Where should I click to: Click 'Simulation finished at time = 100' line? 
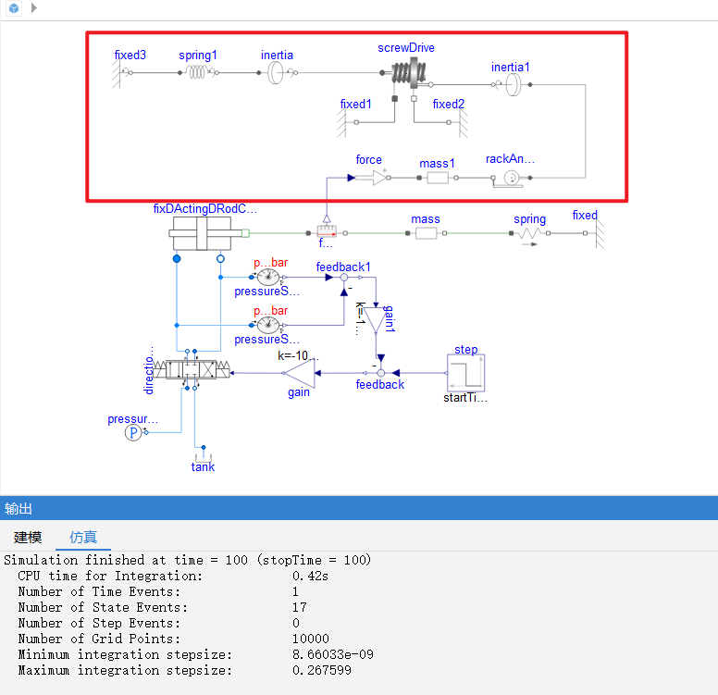pyautogui.click(x=187, y=560)
